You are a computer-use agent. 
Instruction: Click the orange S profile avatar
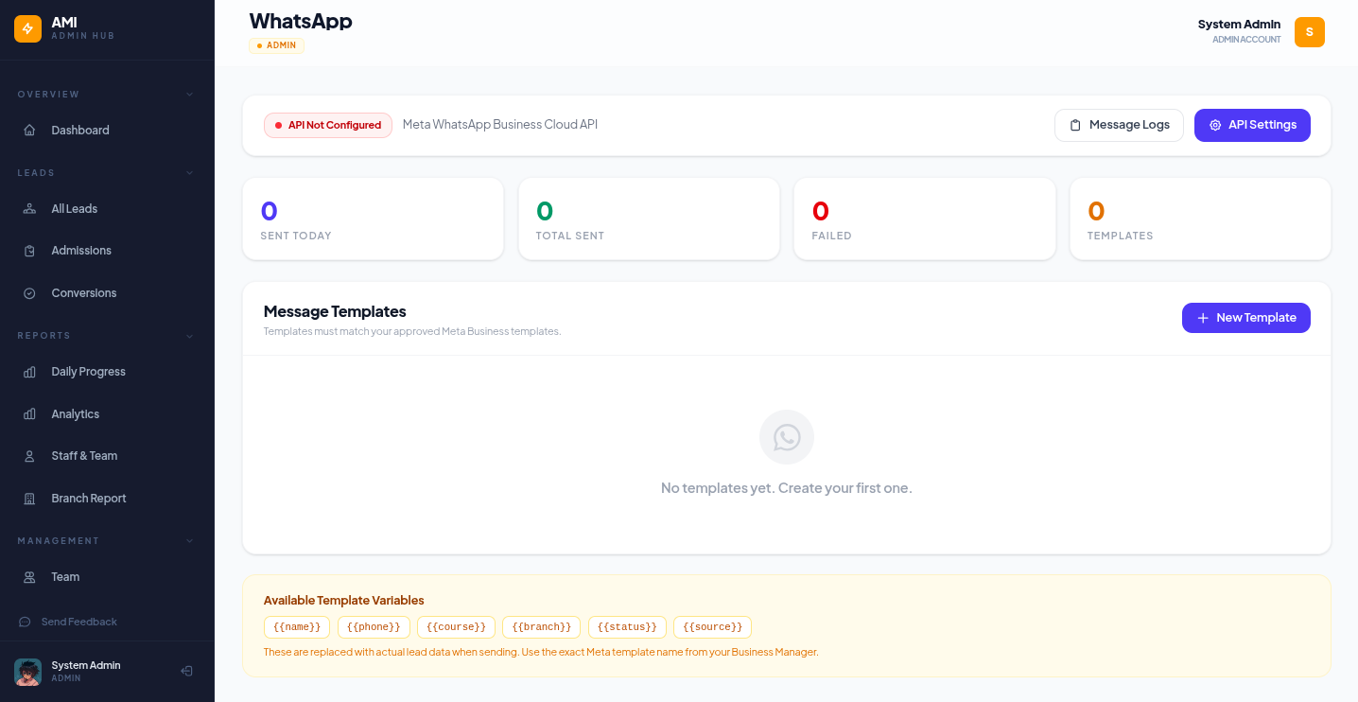(x=1310, y=32)
